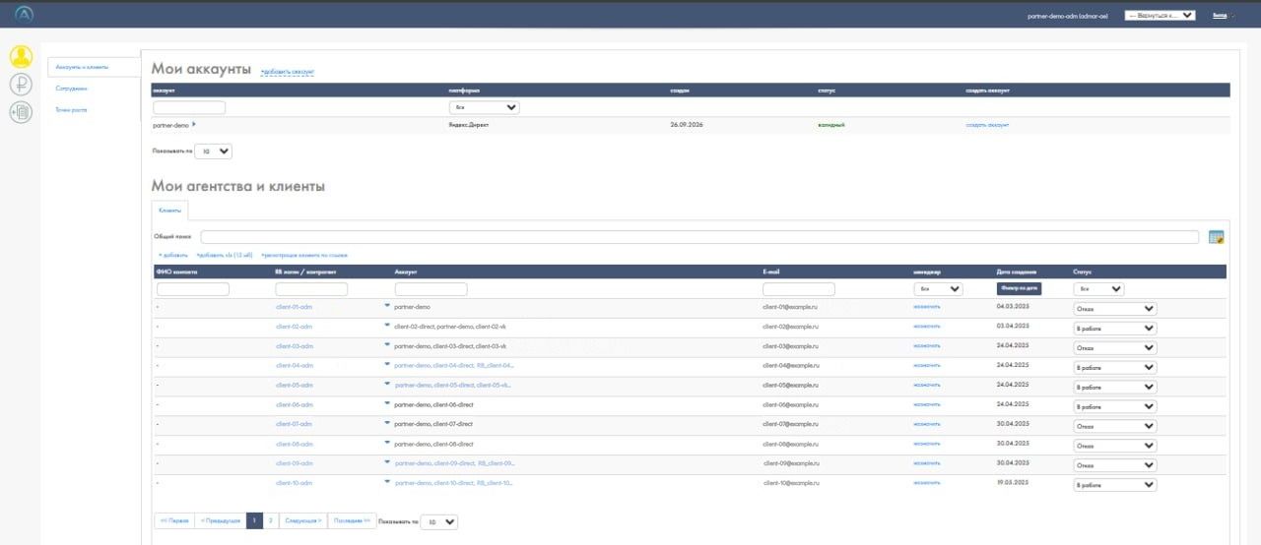The height and width of the screenshot is (545, 1261).
Task: Click the logout link in header
Action: 1220,15
